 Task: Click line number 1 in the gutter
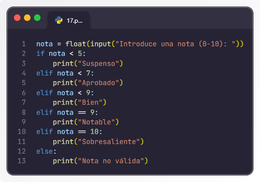point(24,44)
